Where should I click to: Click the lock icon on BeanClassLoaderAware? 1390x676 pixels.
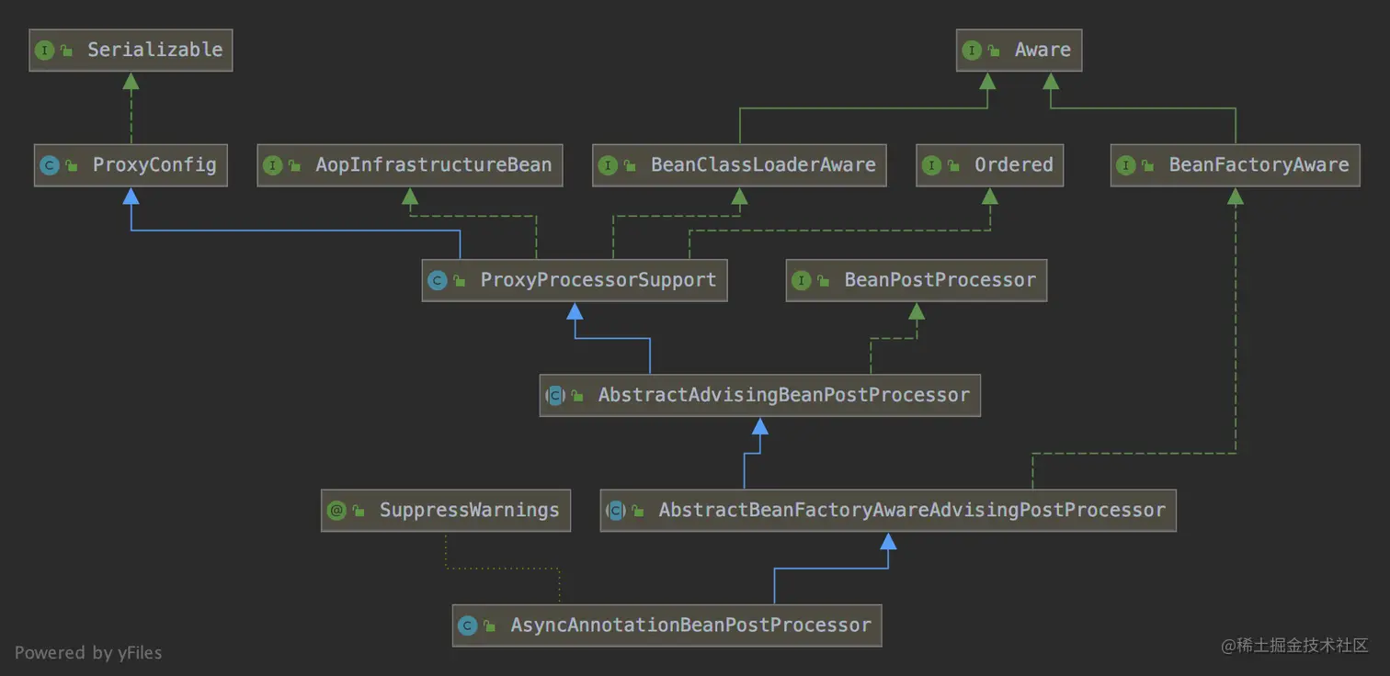click(629, 165)
